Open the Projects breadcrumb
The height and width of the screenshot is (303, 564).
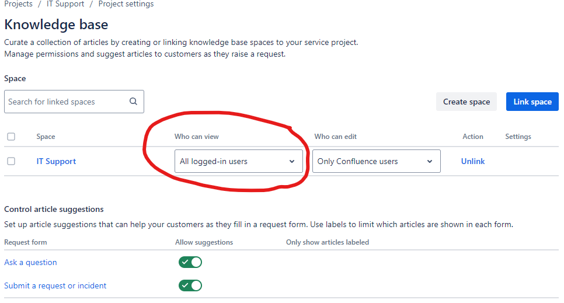18,4
